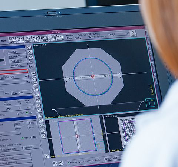Click the spiral isodose toolbar icon
Image resolution: width=178 pixels, height=167 pixels.
tap(52, 38)
